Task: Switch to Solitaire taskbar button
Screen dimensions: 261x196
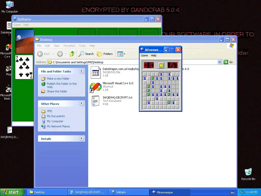Action: pyautogui.click(x=129, y=192)
